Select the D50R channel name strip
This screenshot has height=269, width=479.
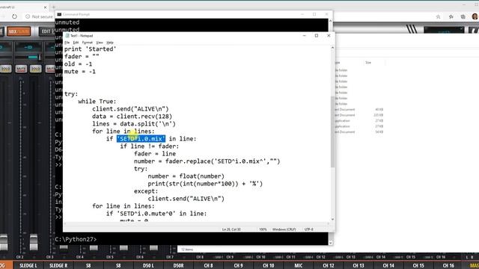[x=178, y=266]
